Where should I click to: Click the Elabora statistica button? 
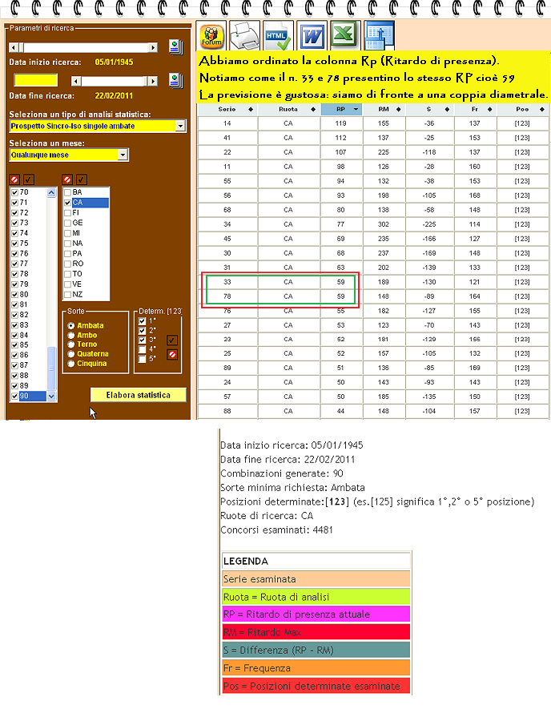(139, 395)
